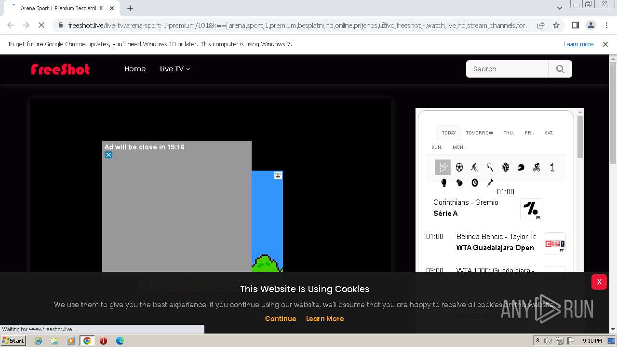
Task: Filter schedule by cycling icon
Action: tap(537, 167)
